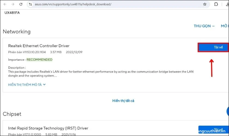Select the 2022/12/09 release date
The width and height of the screenshot is (229, 136).
[74, 52]
